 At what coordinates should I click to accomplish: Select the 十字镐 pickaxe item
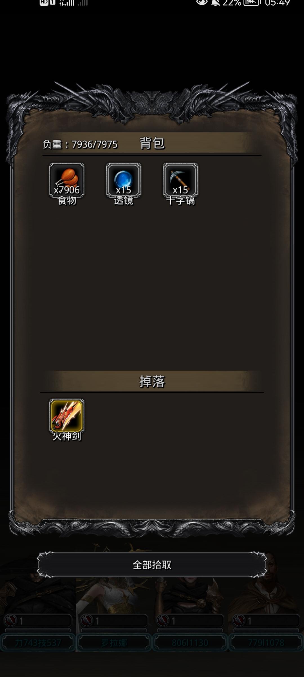click(x=180, y=181)
